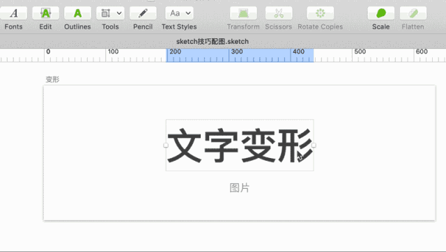Expand the Tools dropdown arrow
The width and height of the screenshot is (446, 252).
point(119,13)
